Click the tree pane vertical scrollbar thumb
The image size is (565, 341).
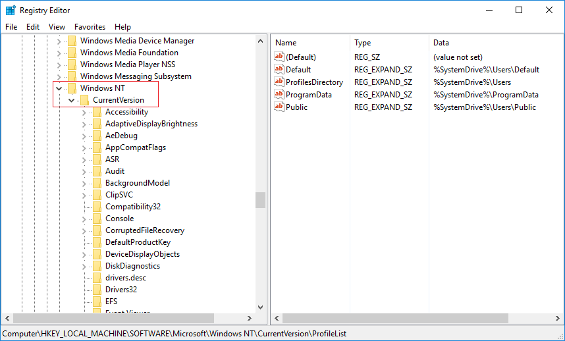pos(261,200)
